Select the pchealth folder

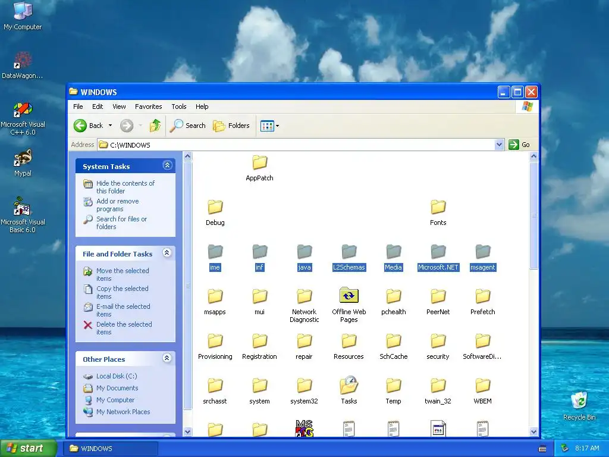(x=394, y=302)
